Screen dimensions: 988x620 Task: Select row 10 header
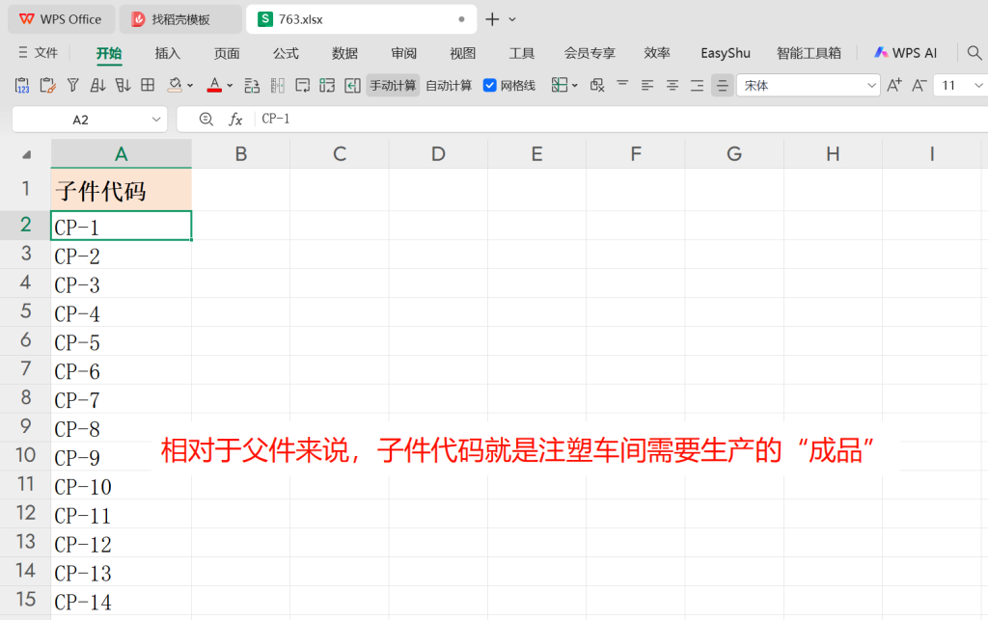[25, 455]
